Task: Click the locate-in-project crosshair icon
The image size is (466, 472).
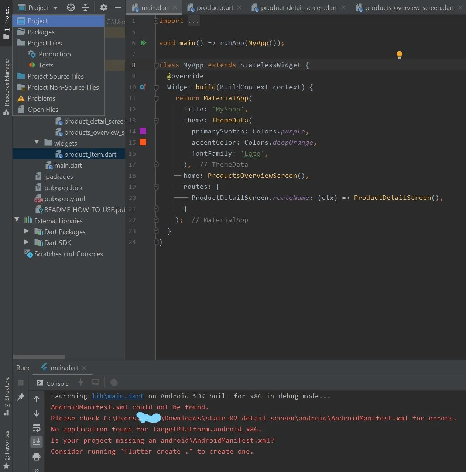Action: 71,7
